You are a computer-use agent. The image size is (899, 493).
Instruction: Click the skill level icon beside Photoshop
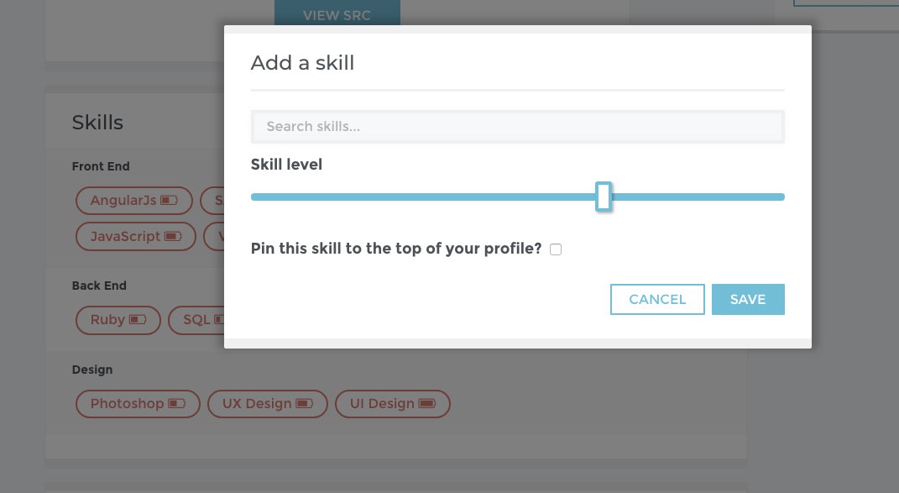click(x=177, y=403)
